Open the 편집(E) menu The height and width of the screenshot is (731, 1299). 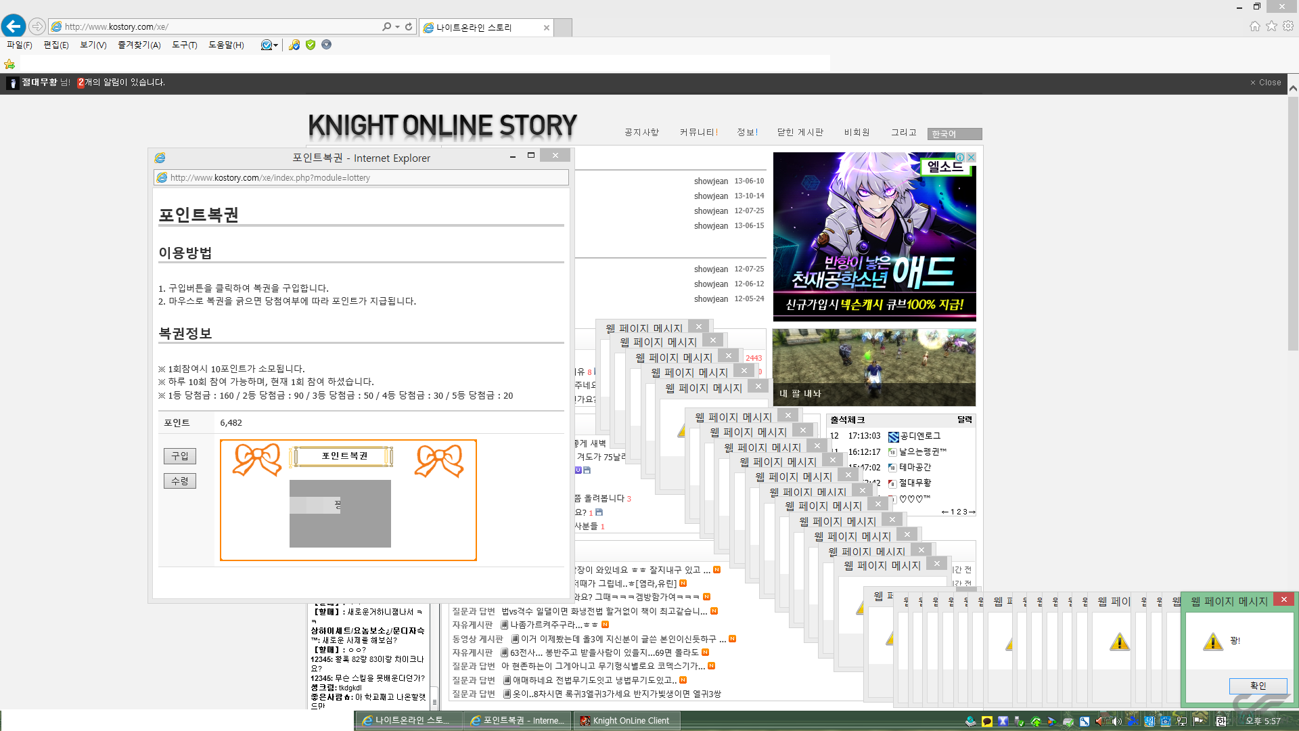pos(55,45)
